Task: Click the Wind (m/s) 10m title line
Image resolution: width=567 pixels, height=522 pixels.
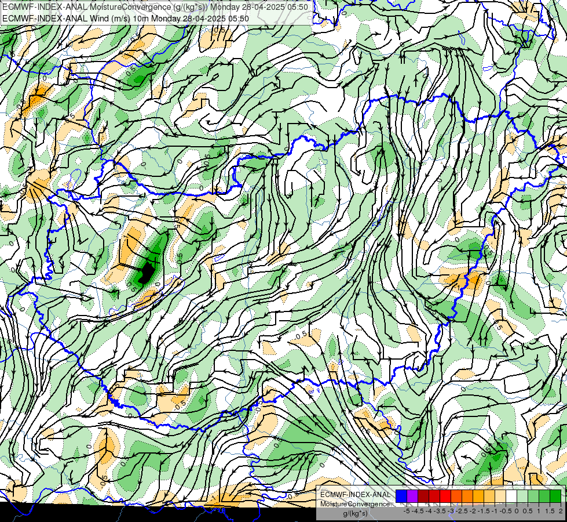Action: [x=126, y=18]
